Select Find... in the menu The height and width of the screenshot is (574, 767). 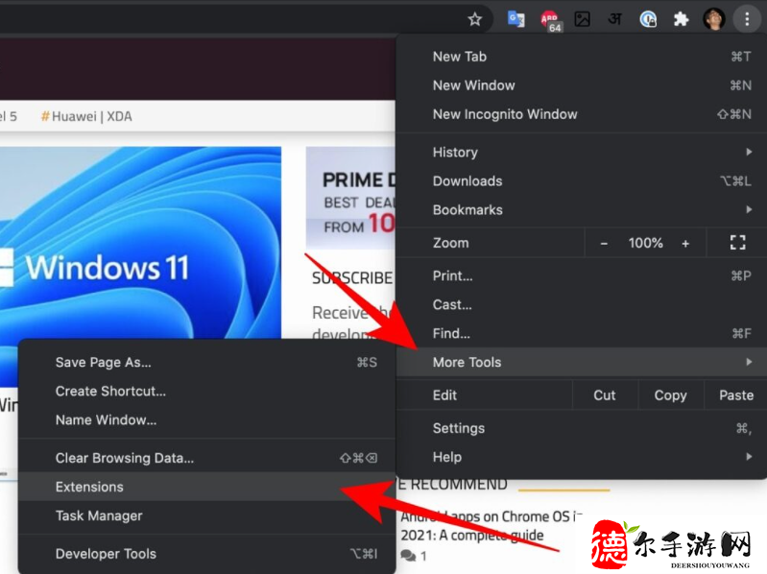(x=581, y=333)
